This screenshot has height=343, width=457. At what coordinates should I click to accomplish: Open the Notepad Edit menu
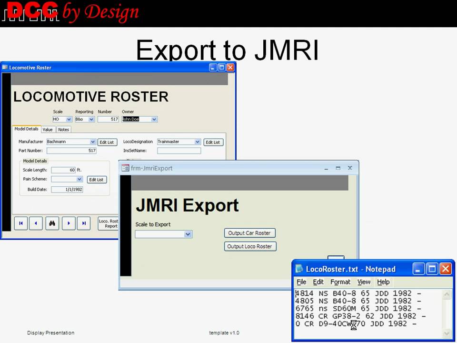(318, 282)
